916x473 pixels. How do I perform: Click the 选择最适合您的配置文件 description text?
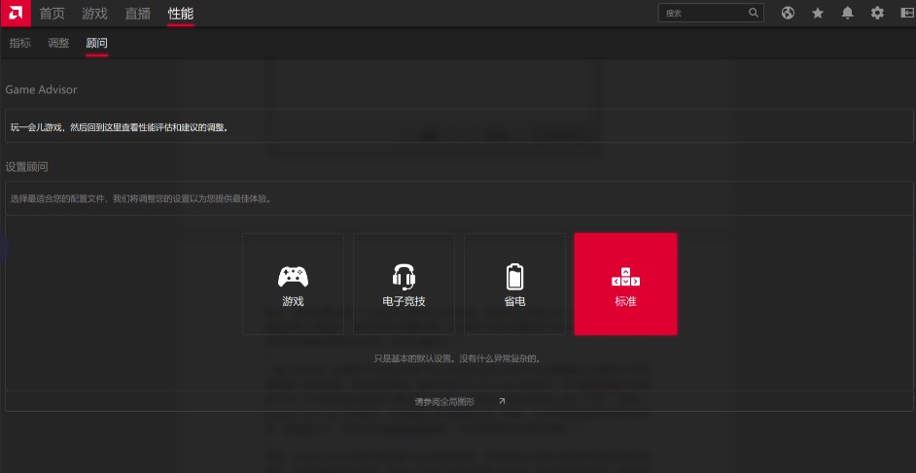[141, 198]
